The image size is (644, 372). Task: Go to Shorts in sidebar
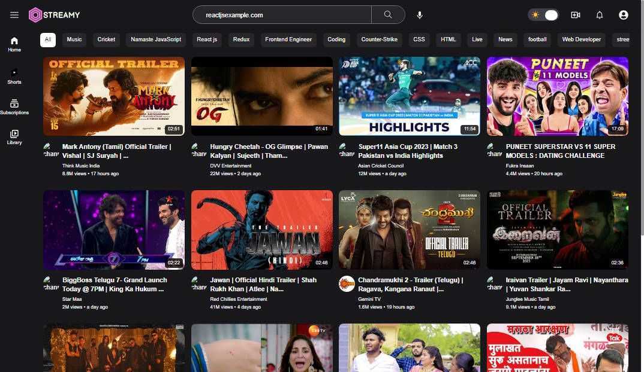coord(14,76)
